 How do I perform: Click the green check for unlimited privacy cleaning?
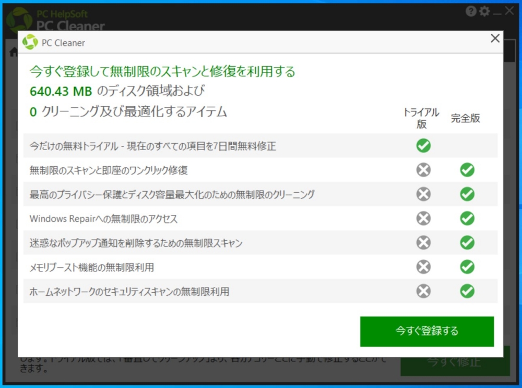tap(467, 194)
